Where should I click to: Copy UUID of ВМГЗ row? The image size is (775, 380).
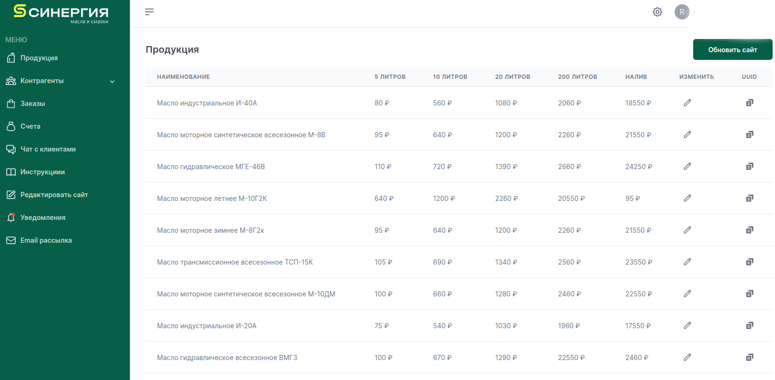(x=750, y=357)
